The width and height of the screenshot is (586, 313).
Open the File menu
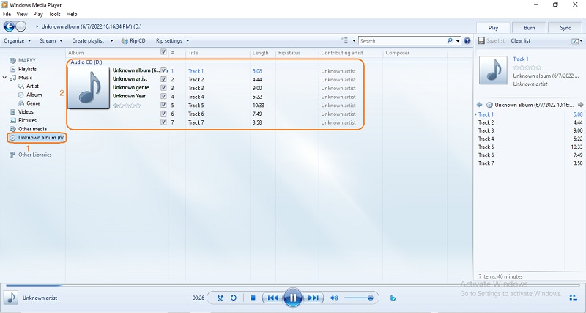point(7,14)
